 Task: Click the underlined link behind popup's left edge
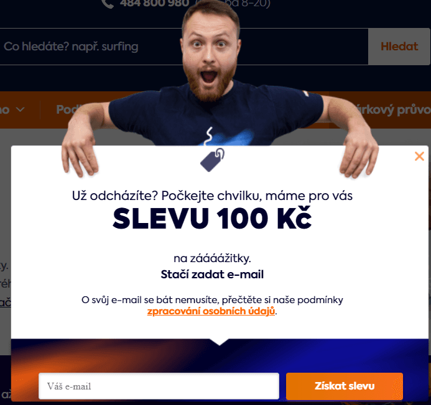click(6, 303)
